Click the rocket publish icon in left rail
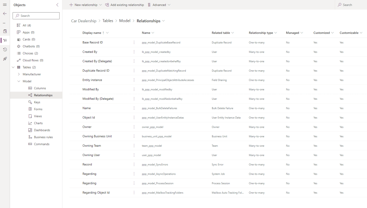This screenshot has height=208, width=367. [5, 59]
